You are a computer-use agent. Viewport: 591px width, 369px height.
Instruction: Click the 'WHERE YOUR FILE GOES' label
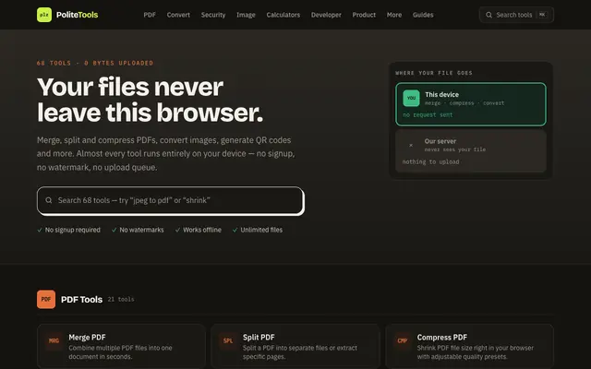pyautogui.click(x=434, y=73)
